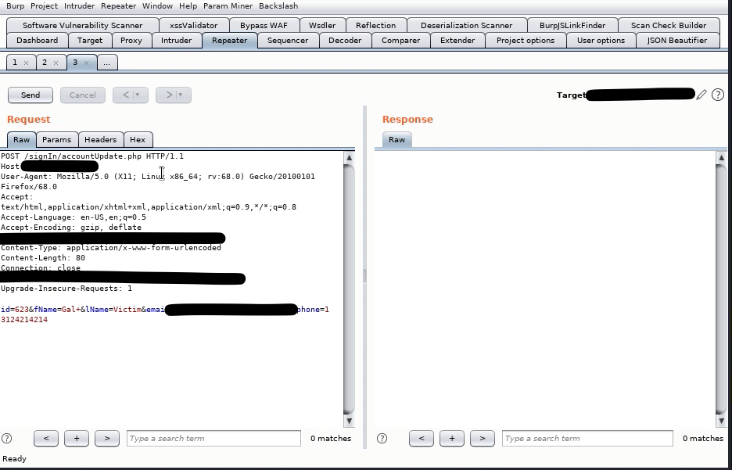Open the Repeater help question mark icon
The width and height of the screenshot is (732, 470).
[x=717, y=95]
